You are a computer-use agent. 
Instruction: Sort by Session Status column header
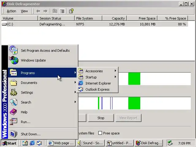pos(56,18)
